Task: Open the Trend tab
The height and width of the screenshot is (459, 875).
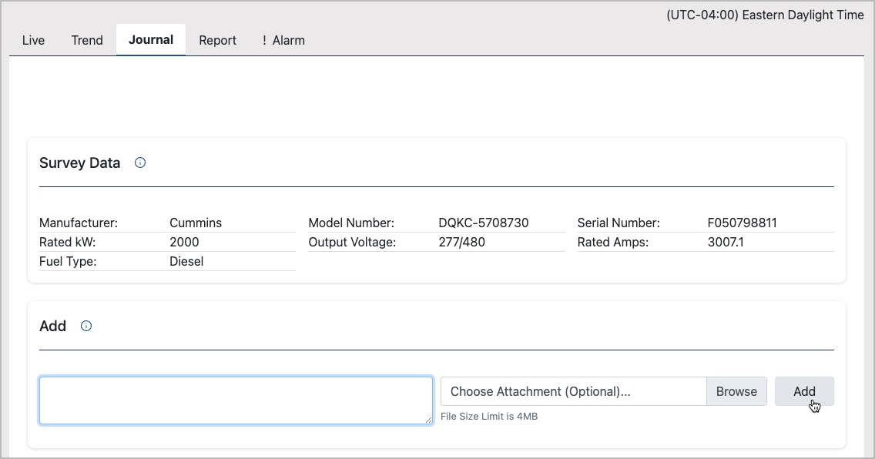Action: coord(87,40)
